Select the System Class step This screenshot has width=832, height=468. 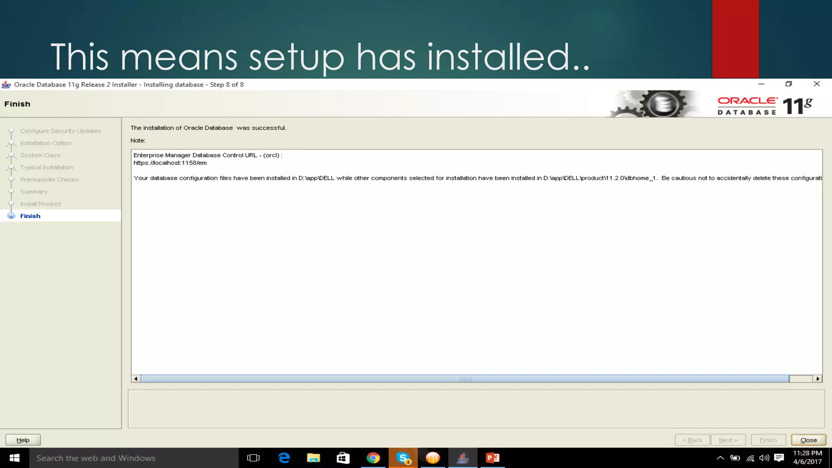pyautogui.click(x=40, y=155)
